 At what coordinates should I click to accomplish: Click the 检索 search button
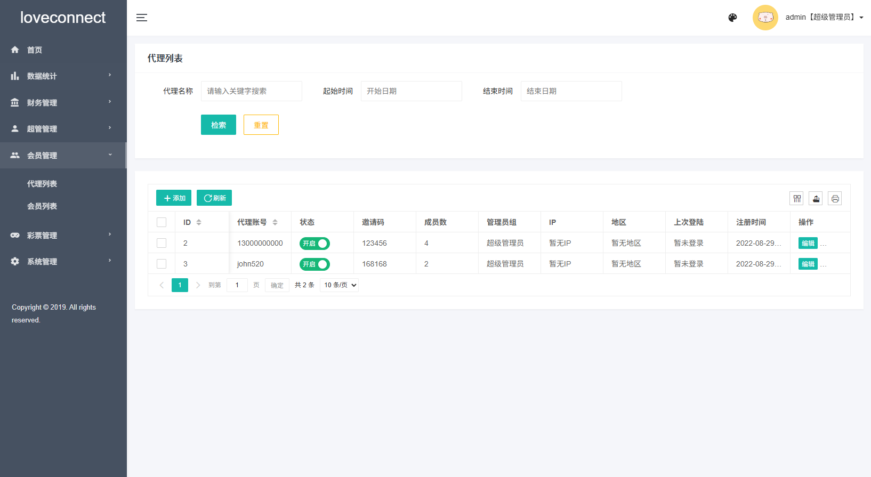click(219, 125)
